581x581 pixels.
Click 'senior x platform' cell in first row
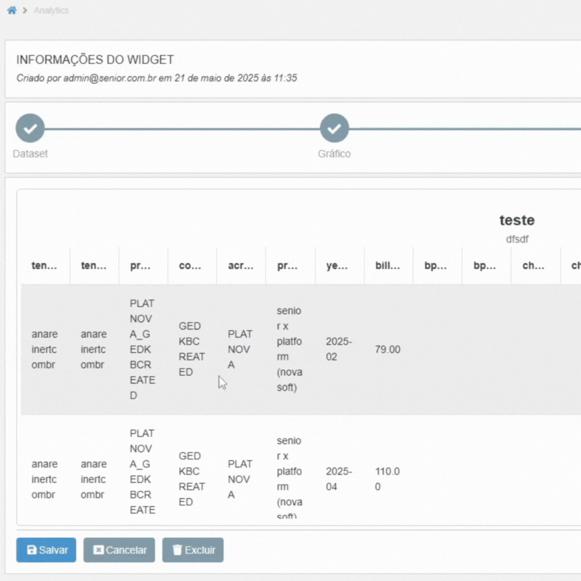click(x=289, y=349)
